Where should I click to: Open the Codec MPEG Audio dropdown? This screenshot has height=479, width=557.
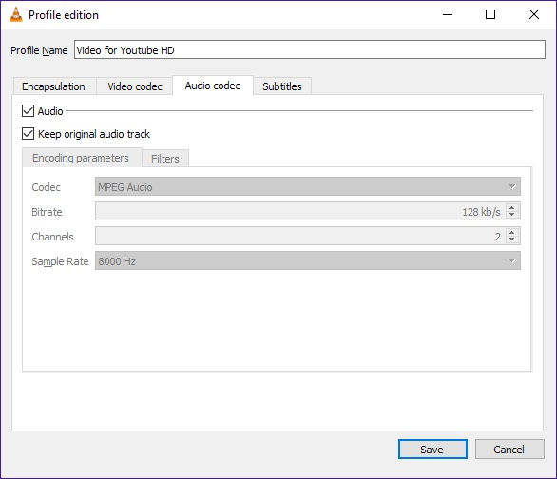(308, 187)
